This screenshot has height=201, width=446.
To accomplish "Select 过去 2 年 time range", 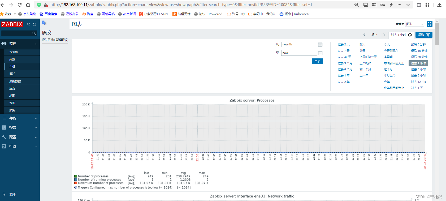I will pos(344,82).
